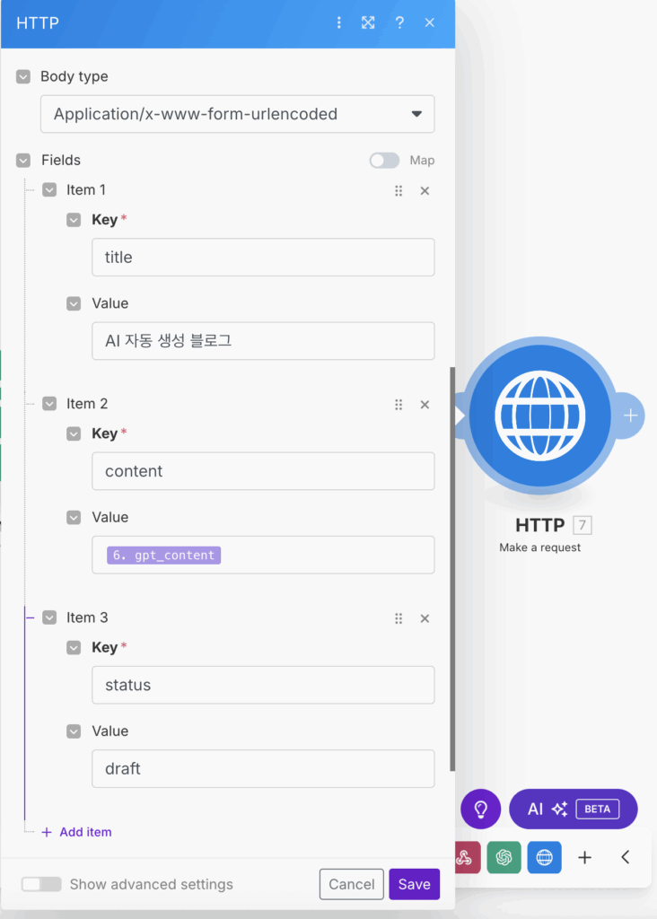Screen dimensions: 657x919
Task: Open the HTTP panel help question icon
Action: click(x=399, y=22)
